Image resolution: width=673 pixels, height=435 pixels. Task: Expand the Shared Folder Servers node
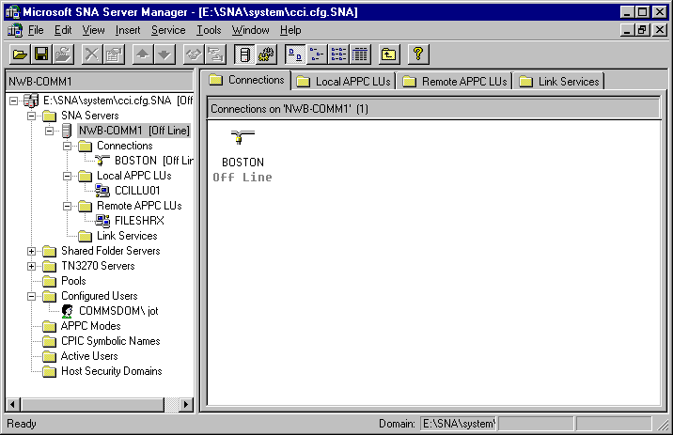point(32,251)
